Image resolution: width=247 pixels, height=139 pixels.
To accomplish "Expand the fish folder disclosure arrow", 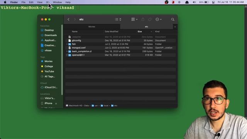I will pos(67,44).
